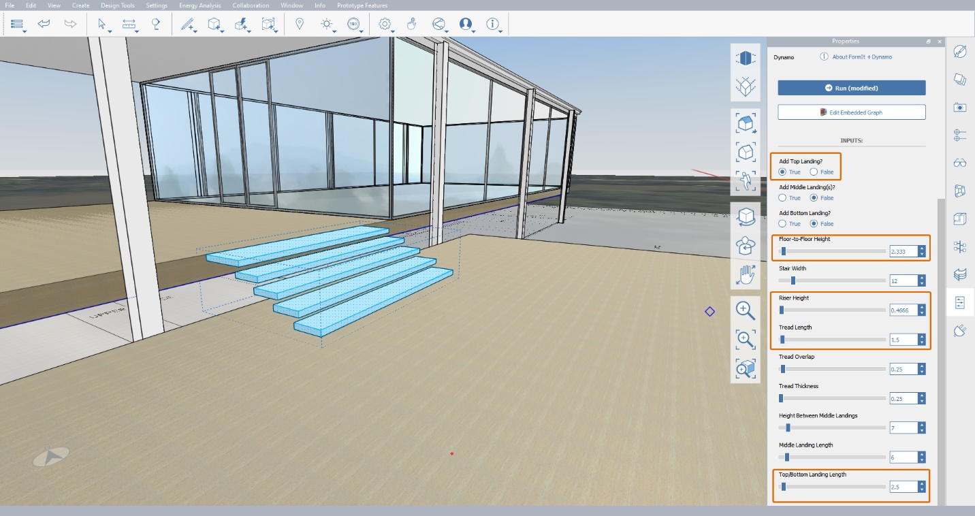Click the Undo arrow in the toolbar
The width and height of the screenshot is (975, 516).
44,24
